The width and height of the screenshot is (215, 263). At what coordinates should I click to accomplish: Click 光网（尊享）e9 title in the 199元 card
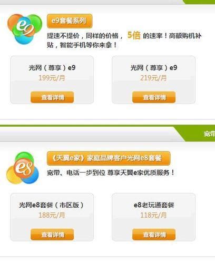52,68
